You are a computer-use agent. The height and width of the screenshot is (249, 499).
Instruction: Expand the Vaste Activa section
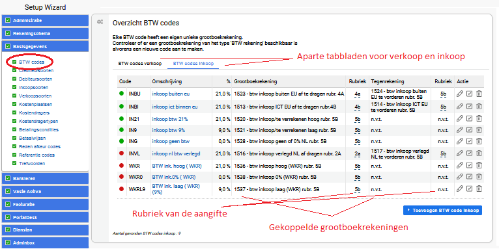tap(45, 192)
